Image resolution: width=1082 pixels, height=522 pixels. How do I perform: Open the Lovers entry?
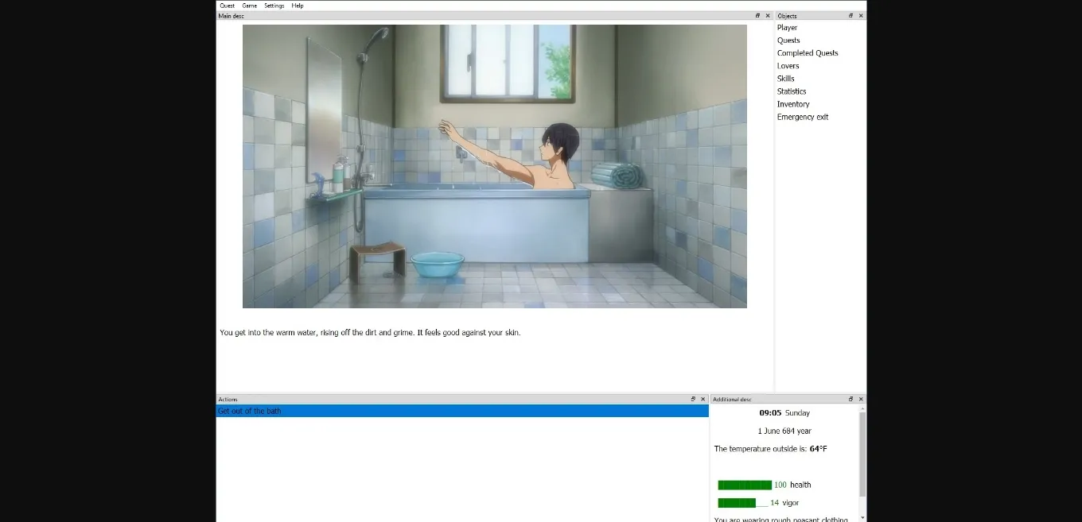[788, 65]
